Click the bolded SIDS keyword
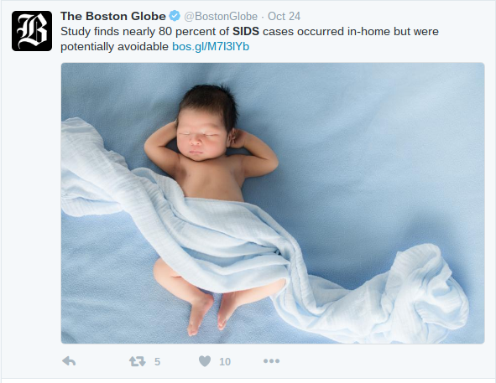The image size is (496, 383). 246,31
